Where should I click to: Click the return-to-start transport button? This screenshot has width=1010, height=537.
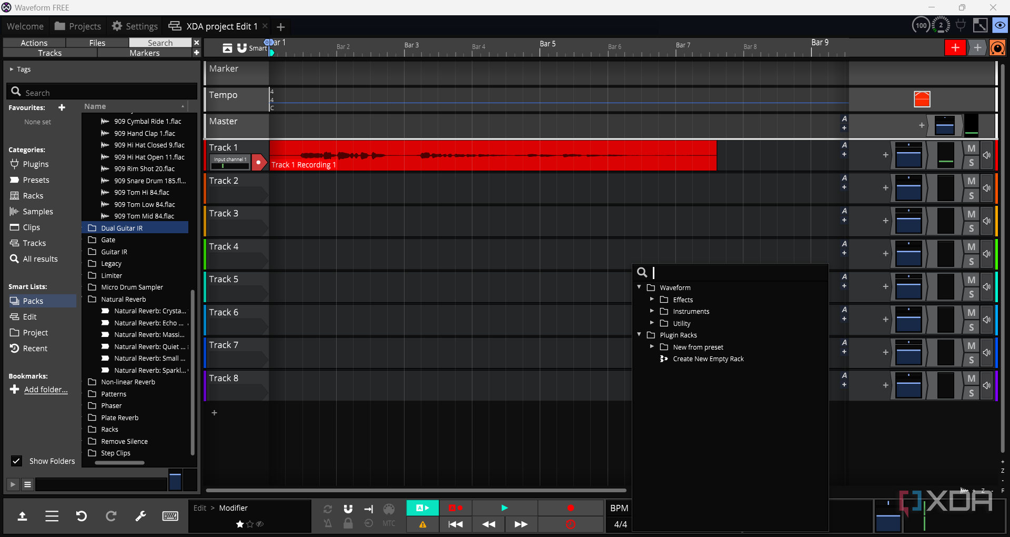(456, 524)
